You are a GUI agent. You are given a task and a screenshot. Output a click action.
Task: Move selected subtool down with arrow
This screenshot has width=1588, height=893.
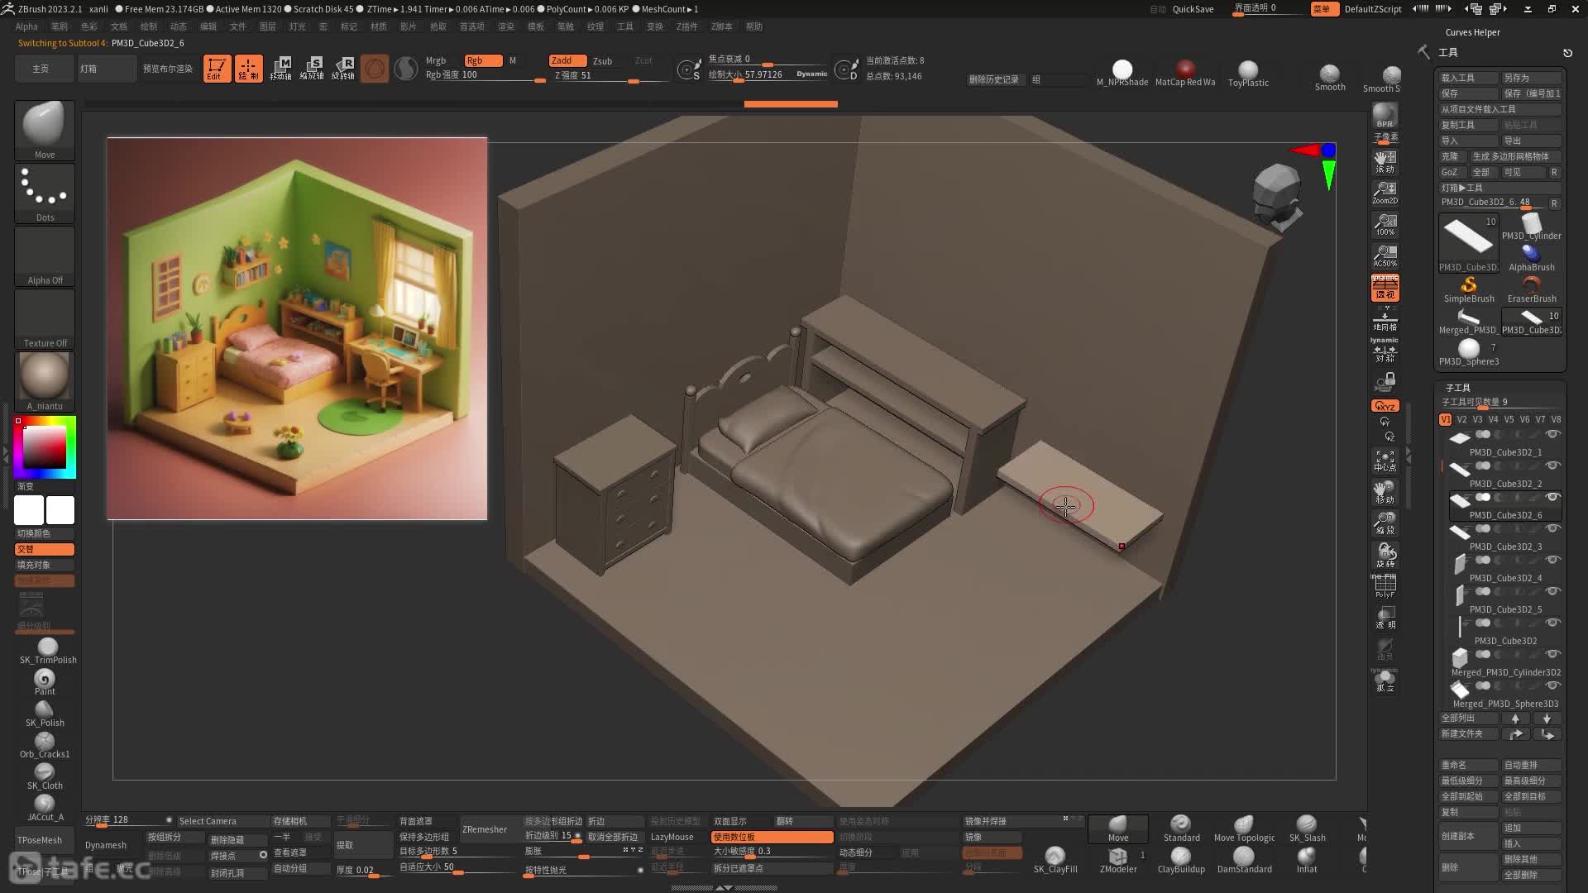tap(1547, 719)
